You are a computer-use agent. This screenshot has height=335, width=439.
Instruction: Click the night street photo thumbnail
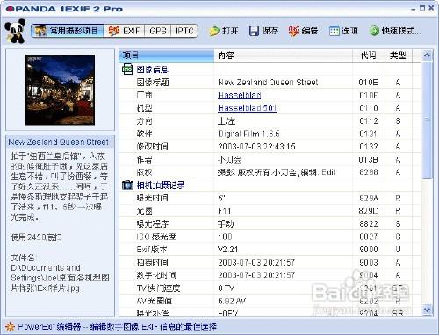pos(60,90)
